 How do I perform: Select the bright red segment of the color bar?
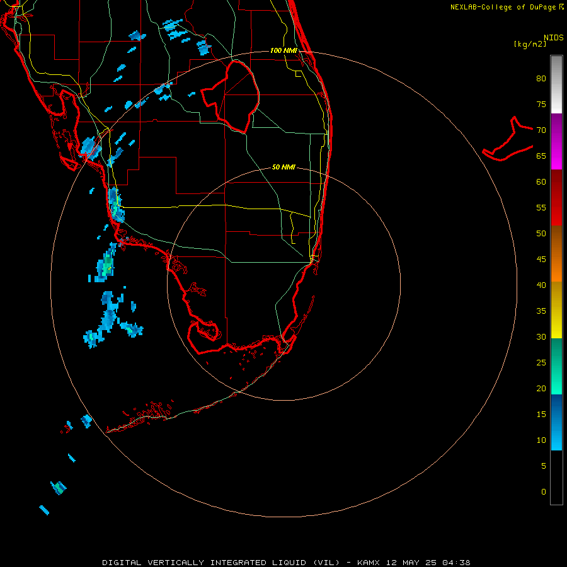[x=556, y=197]
